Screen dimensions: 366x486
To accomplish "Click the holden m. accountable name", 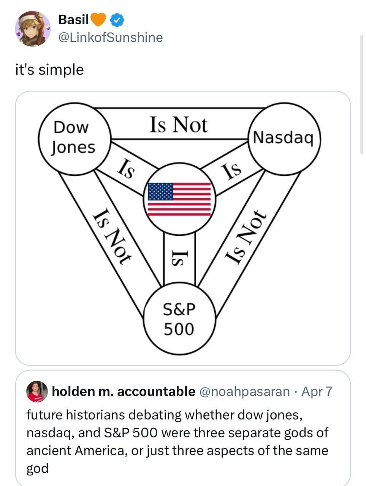I will 124,391.
